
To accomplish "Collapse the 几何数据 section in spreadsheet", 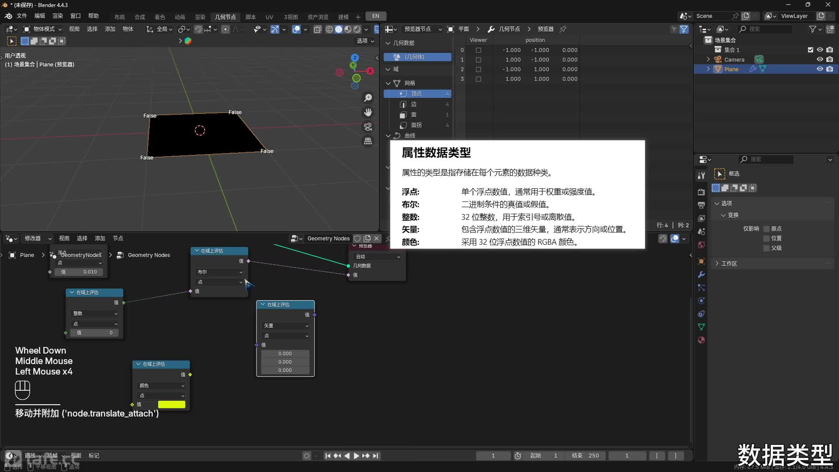I will coord(388,43).
